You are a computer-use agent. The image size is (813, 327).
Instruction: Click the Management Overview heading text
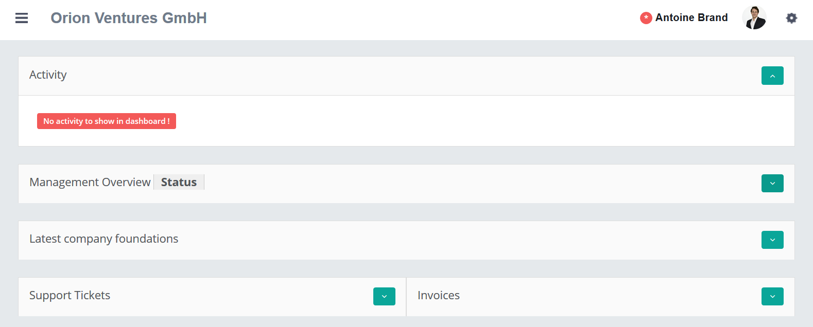click(90, 183)
